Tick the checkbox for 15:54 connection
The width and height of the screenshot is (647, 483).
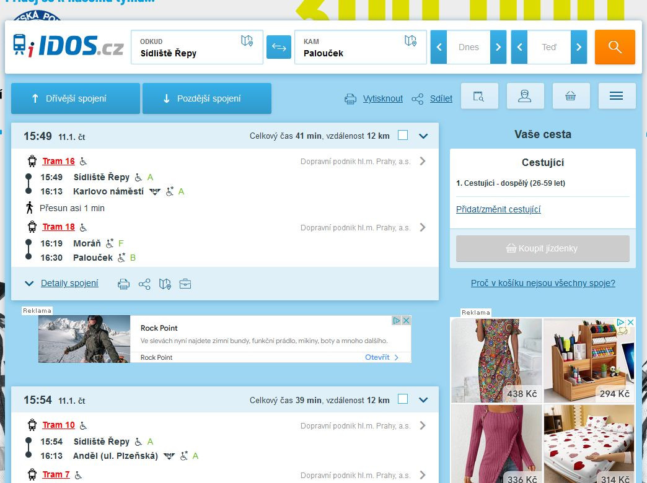click(x=403, y=399)
